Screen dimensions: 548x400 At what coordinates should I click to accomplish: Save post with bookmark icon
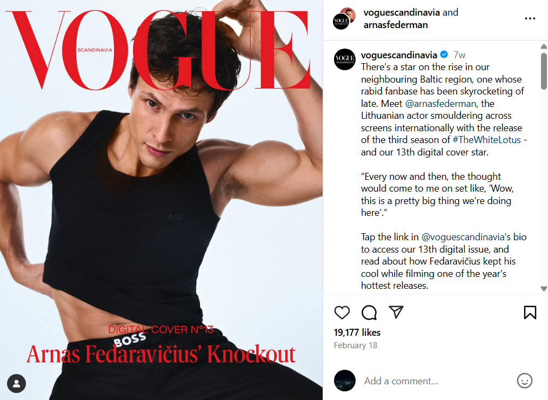click(530, 313)
